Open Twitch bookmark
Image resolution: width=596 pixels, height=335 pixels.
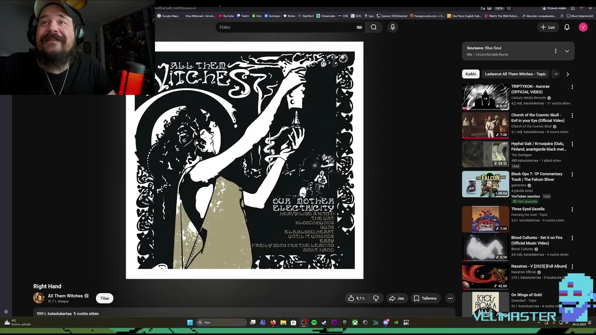[243, 16]
